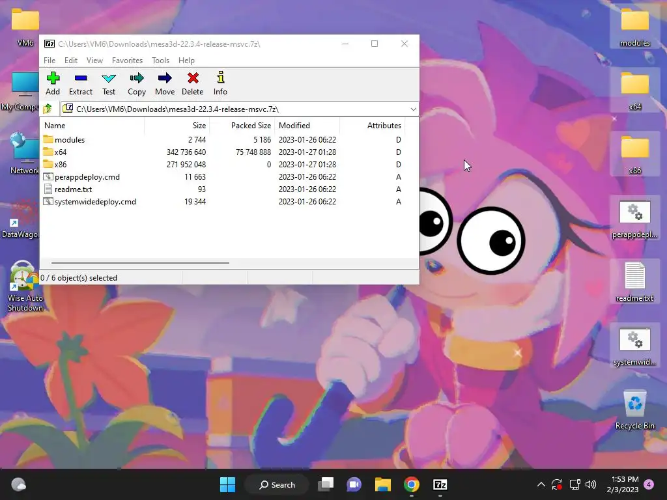Sort by the Packed Size column header

point(242,126)
